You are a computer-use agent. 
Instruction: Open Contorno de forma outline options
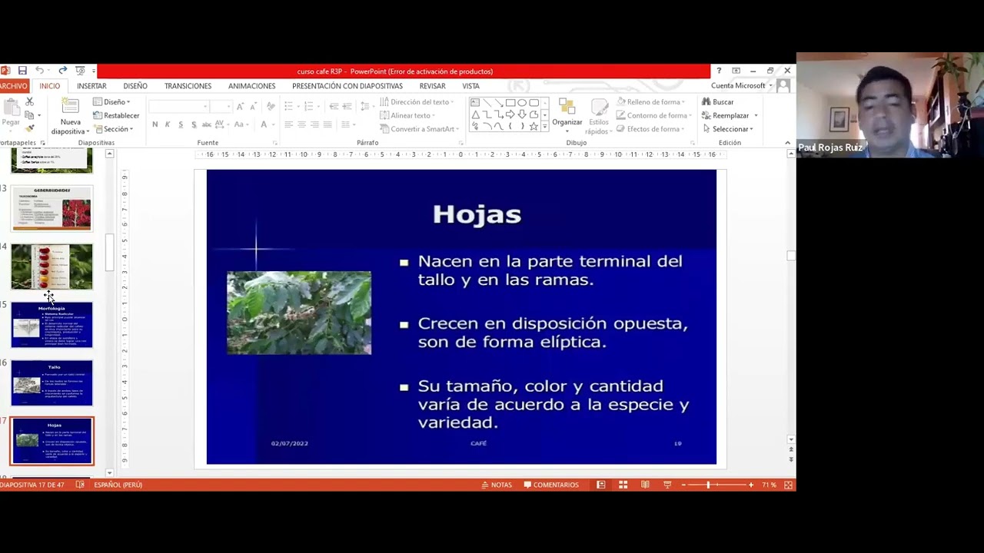tap(652, 116)
